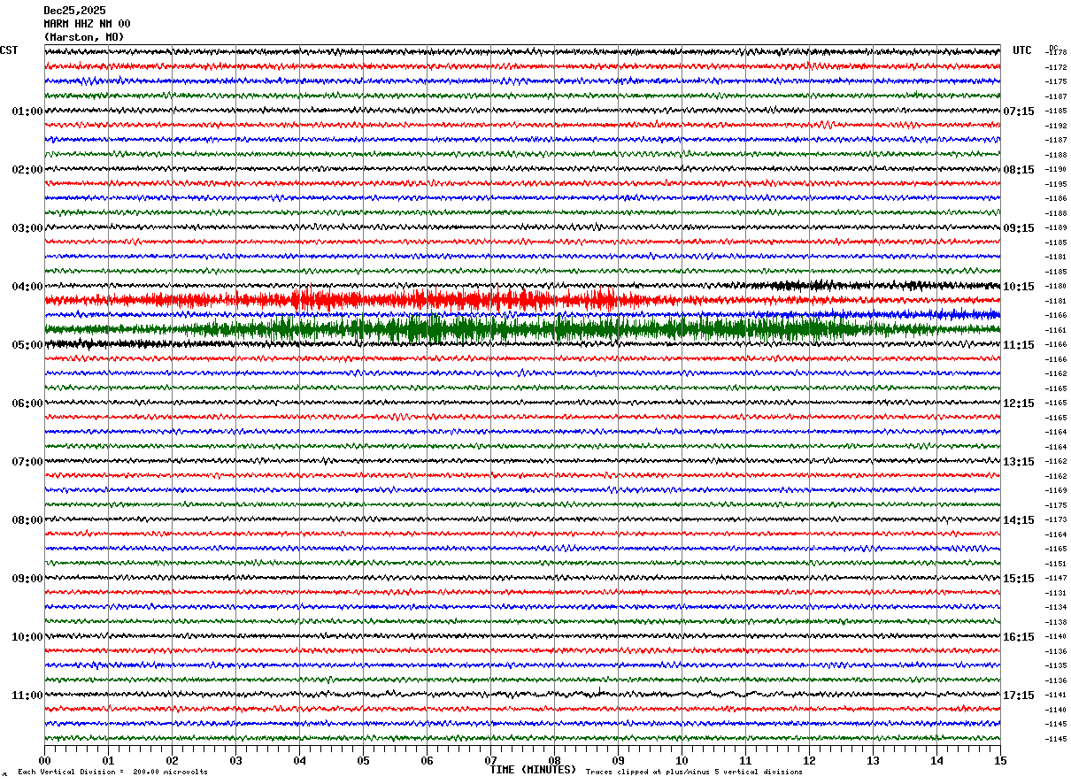Image resolution: width=1071 pixels, height=784 pixels.
Task: Select the DC offset value -1192
Action: [x=1056, y=126]
